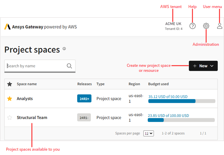
Task: Sort by favorites star column header
Action: click(x=10, y=84)
